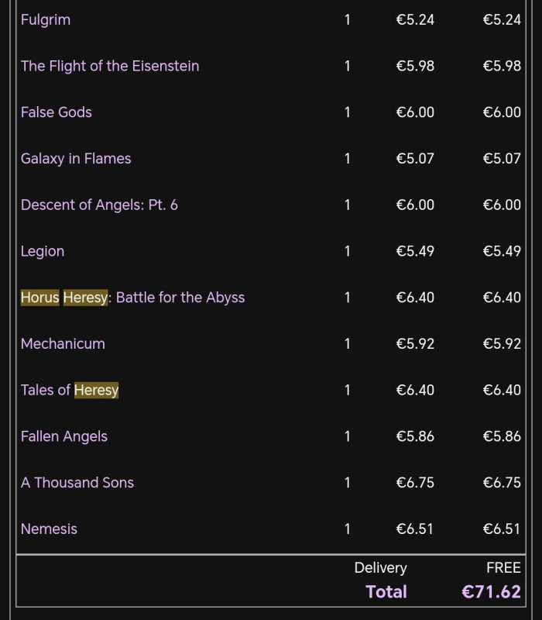Select the Fallen Angels title link

coord(64,436)
